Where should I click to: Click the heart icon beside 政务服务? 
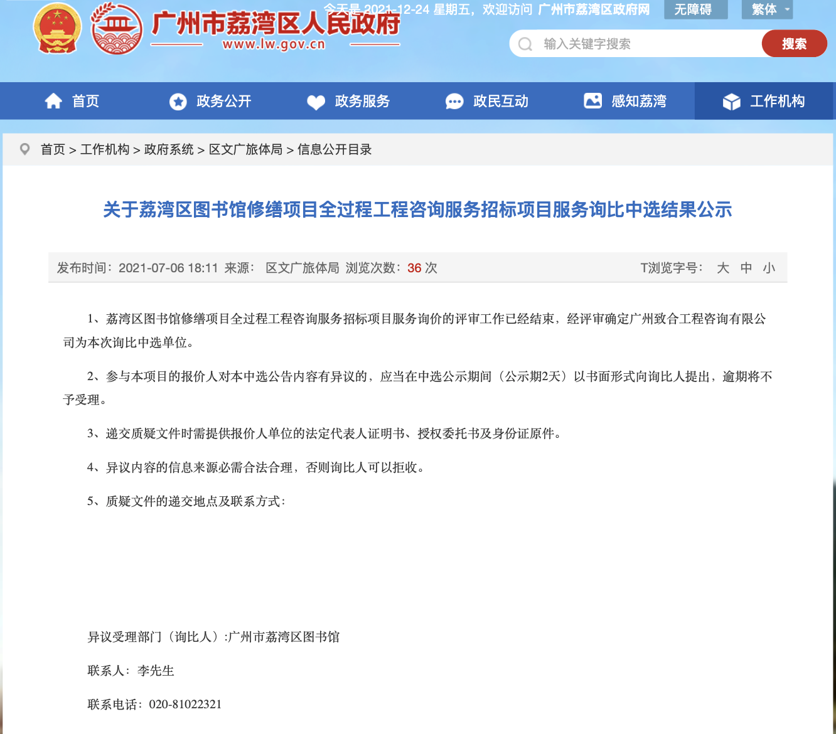pos(316,101)
